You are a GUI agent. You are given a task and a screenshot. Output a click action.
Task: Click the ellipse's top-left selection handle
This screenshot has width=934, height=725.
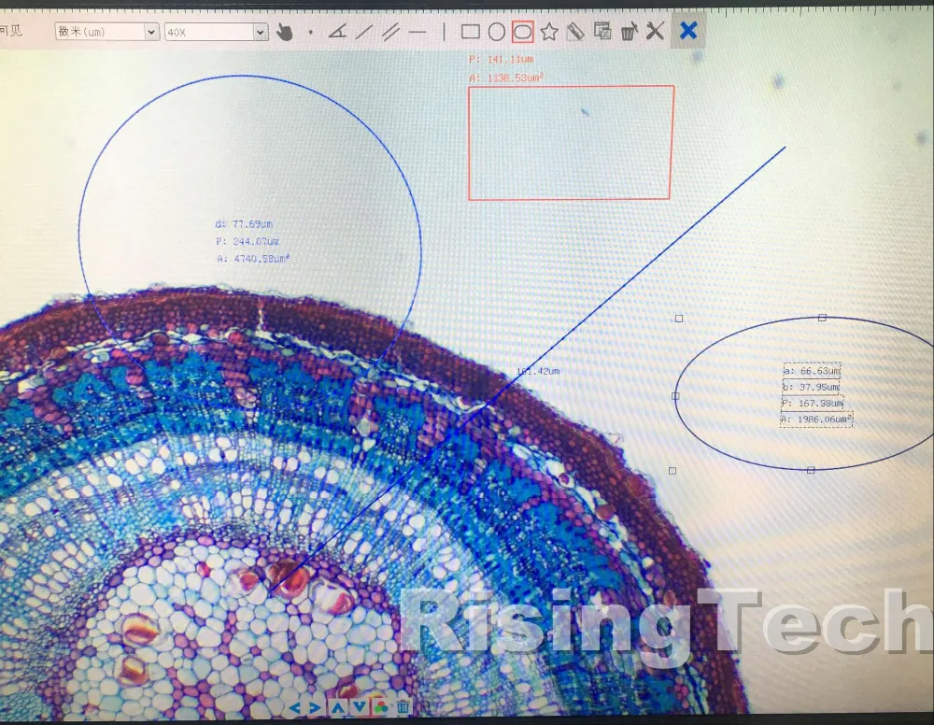[678, 319]
